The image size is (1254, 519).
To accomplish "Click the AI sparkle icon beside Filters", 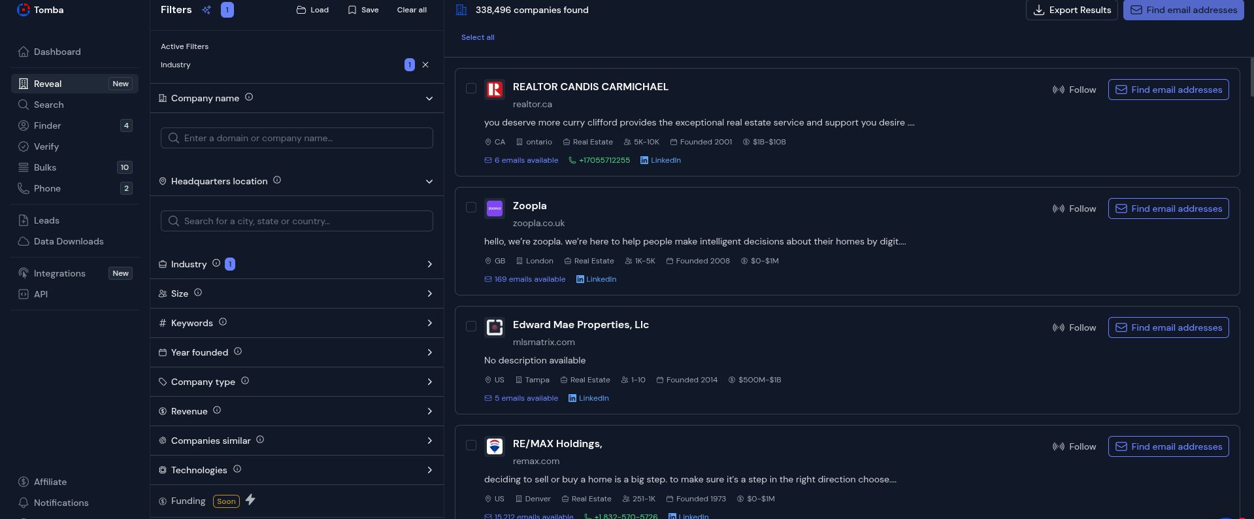I will click(x=206, y=10).
